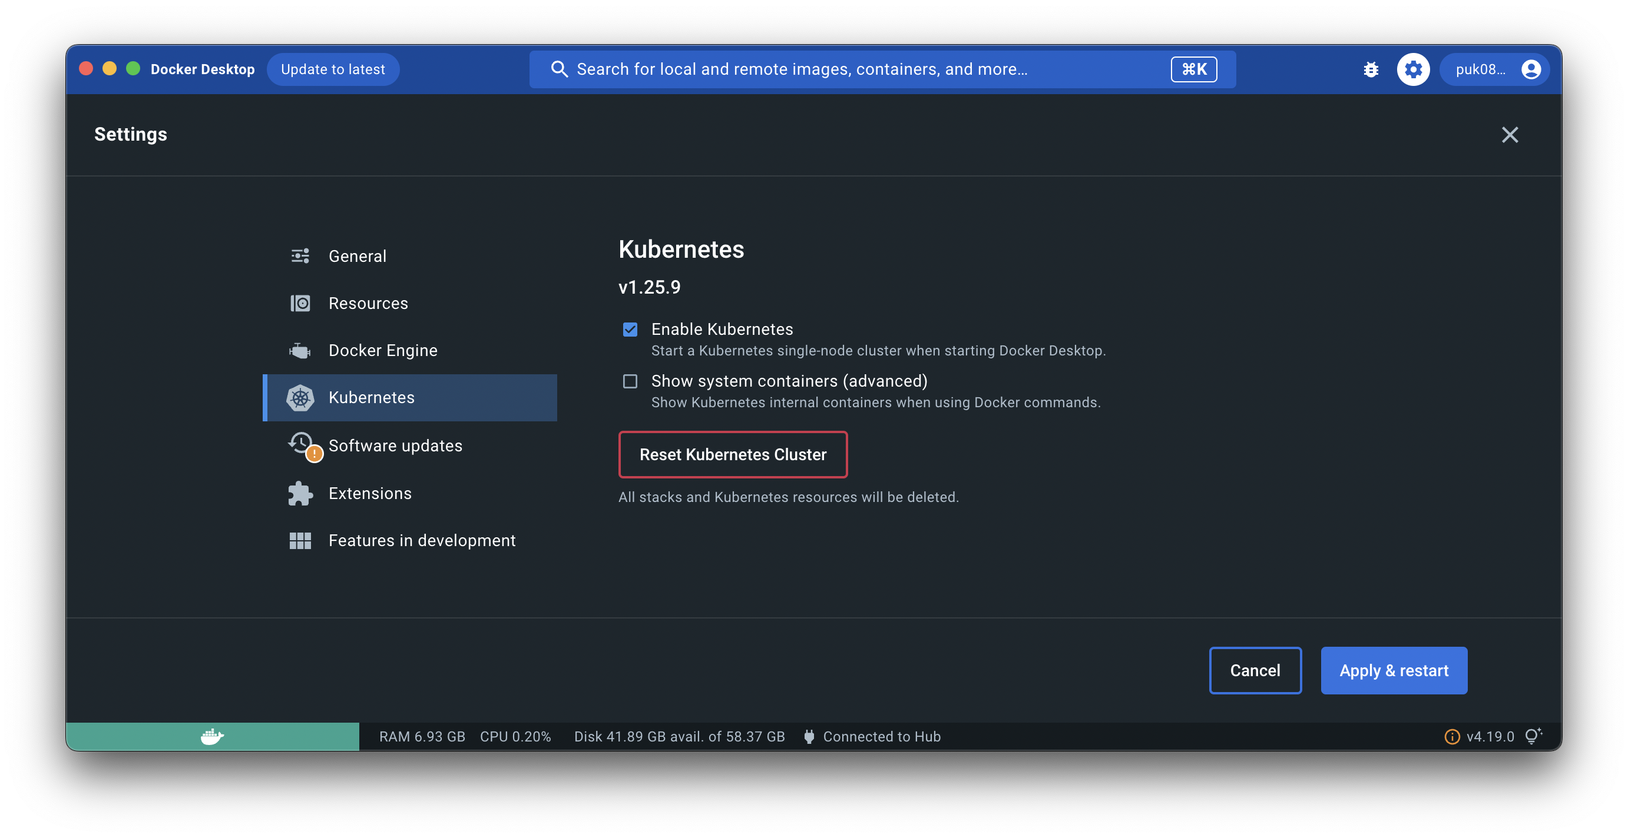Click the orange info icon beside version
The image size is (1628, 838).
coord(1452,737)
